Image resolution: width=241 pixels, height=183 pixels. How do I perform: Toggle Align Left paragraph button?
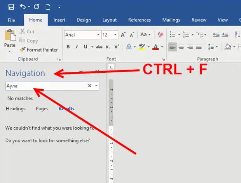(172, 47)
